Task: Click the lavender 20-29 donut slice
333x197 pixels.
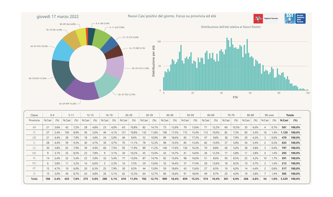Action: (116, 67)
